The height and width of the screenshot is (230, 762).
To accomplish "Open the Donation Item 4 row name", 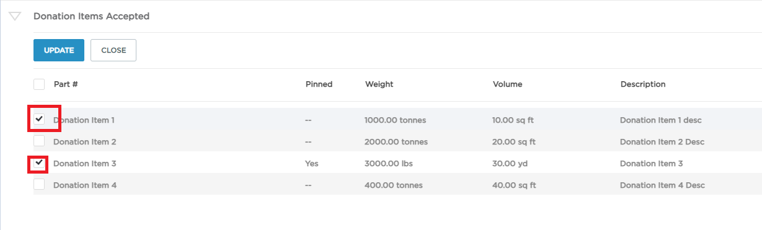I will tap(85, 185).
